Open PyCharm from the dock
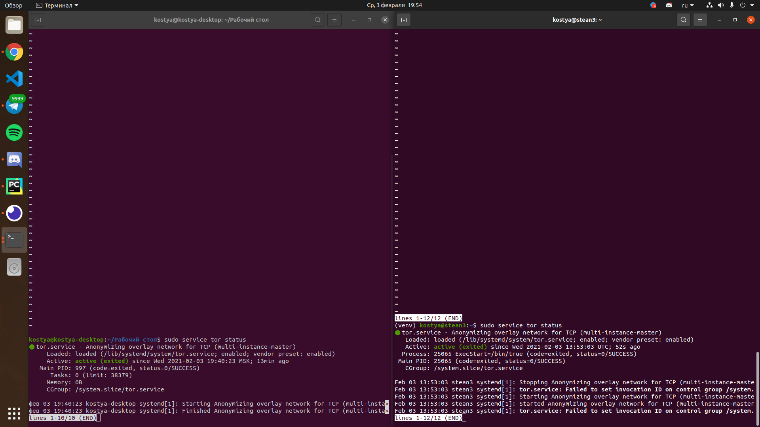This screenshot has height=427, width=760. point(14,186)
